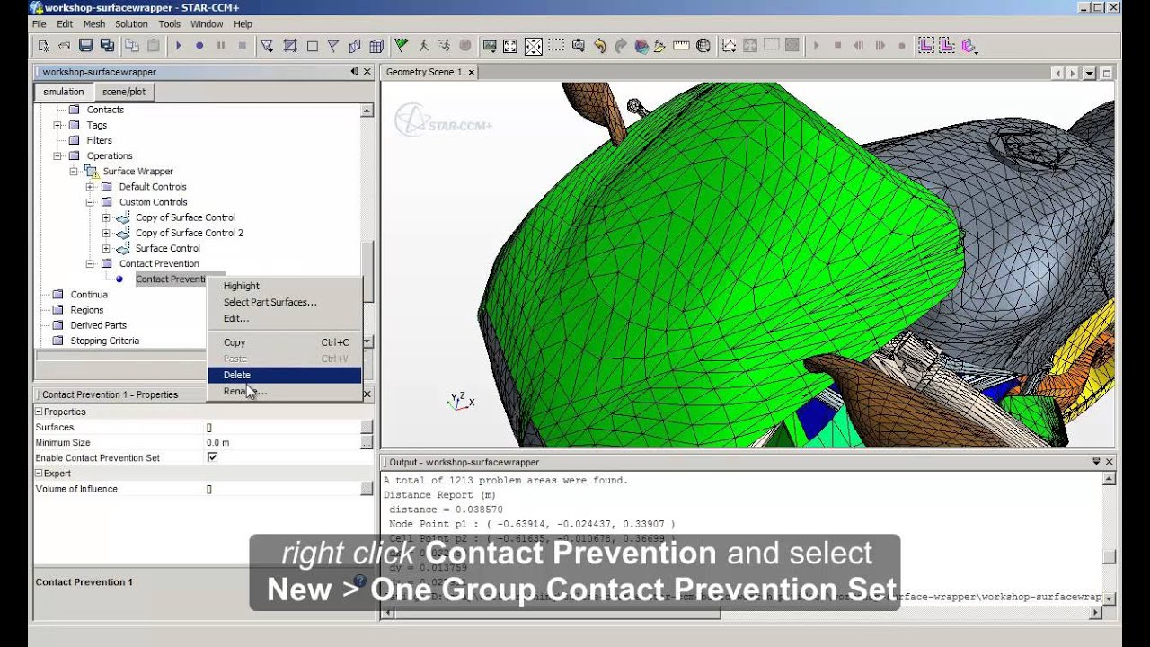Viewport: 1150px width, 647px height.
Task: Click the ellipsis button beside Volume of Influence
Action: 367,489
